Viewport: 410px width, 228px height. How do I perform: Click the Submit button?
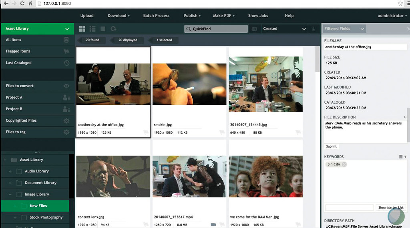click(331, 146)
